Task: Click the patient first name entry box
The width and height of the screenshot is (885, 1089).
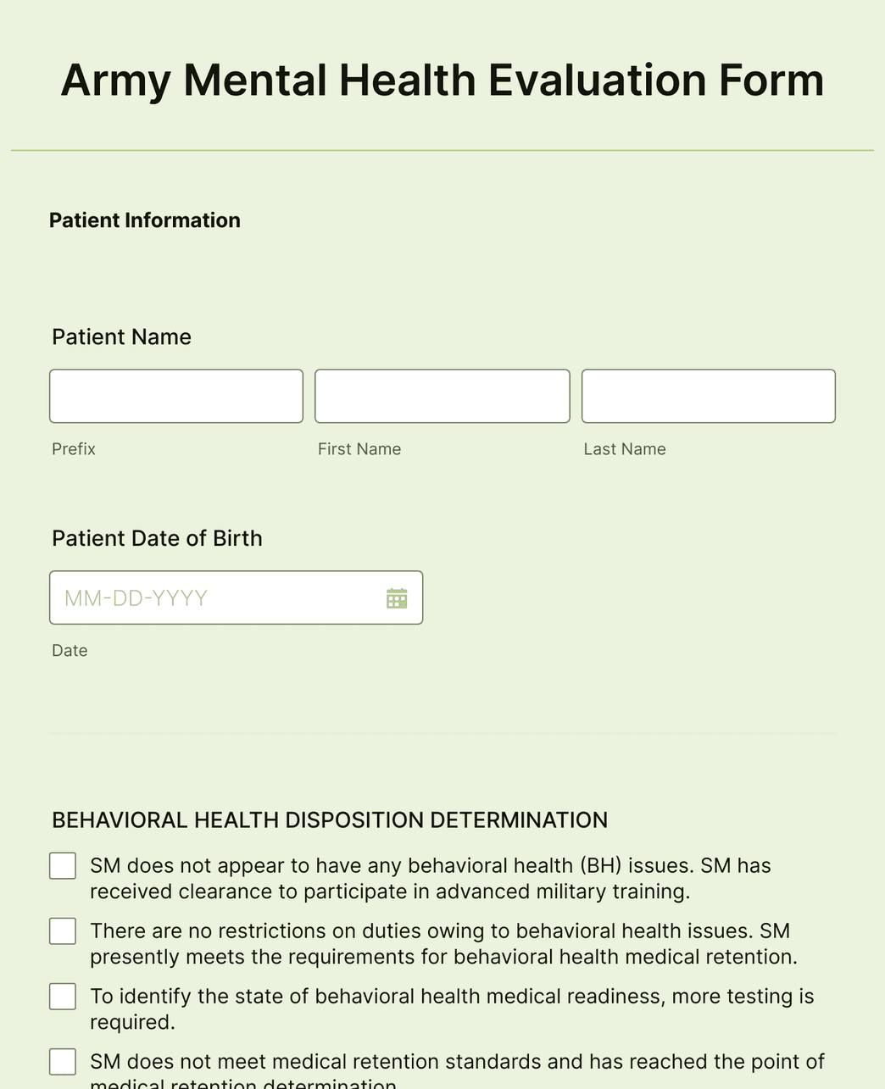Action: (442, 396)
